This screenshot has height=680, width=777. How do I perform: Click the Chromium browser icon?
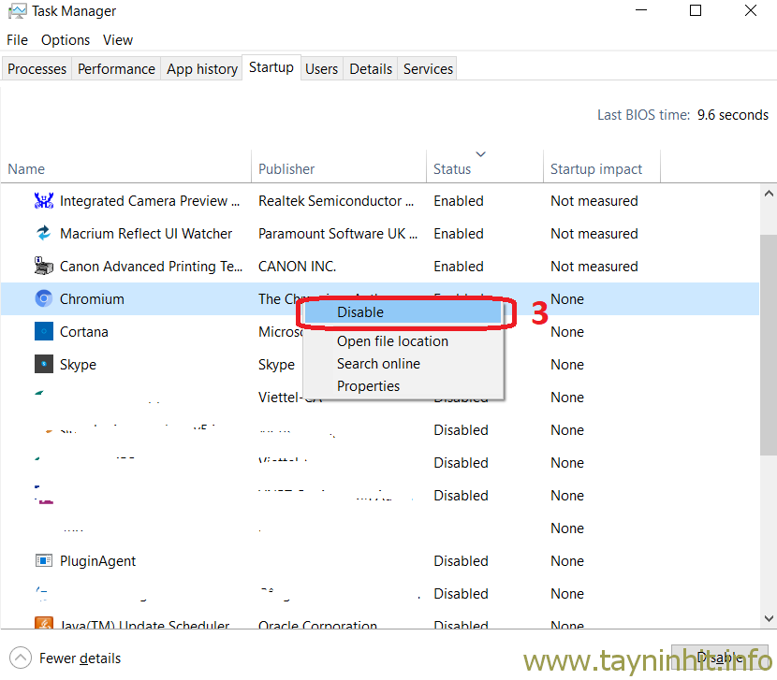(x=43, y=299)
